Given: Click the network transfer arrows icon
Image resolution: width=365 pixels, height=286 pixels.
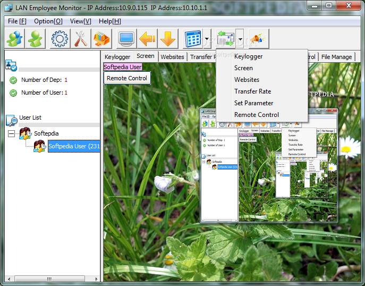Looking at the screenshot, I should pos(226,38).
